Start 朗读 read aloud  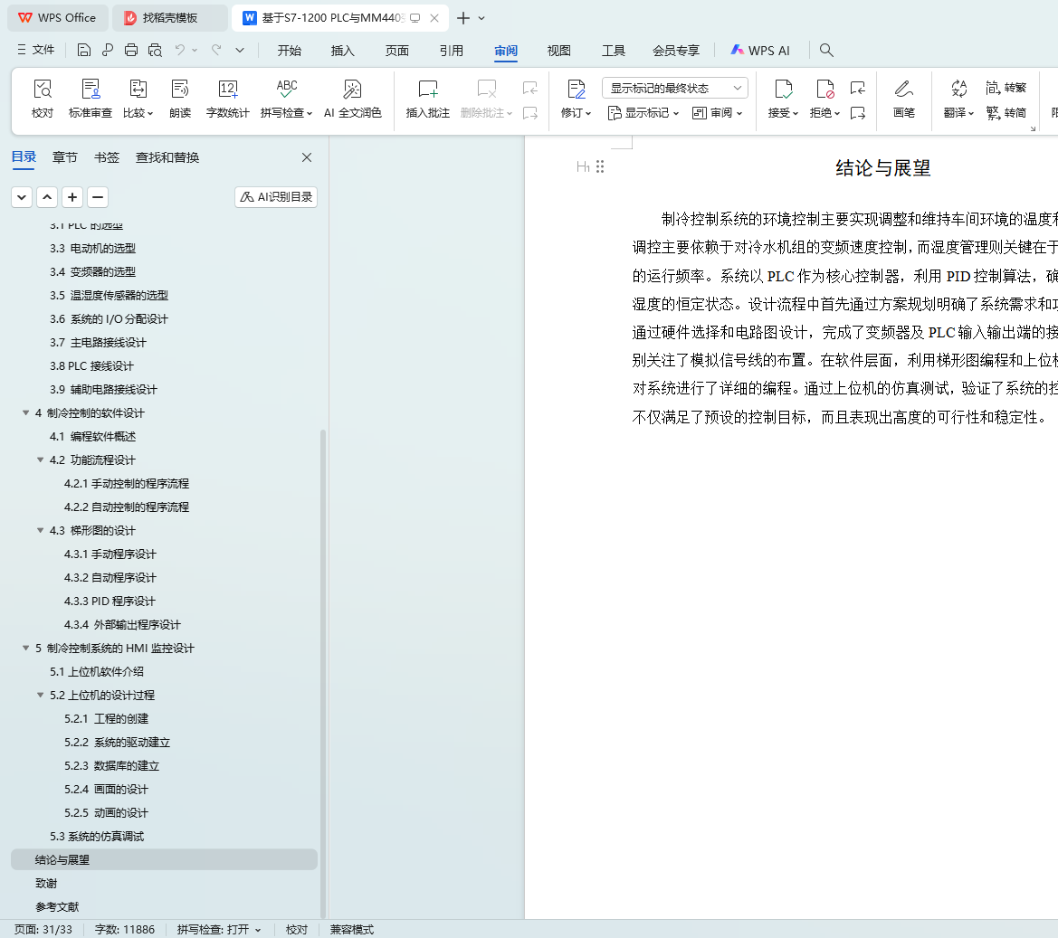(180, 99)
